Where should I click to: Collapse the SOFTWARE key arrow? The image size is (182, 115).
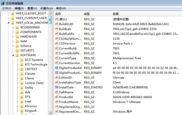click(x=13, y=55)
